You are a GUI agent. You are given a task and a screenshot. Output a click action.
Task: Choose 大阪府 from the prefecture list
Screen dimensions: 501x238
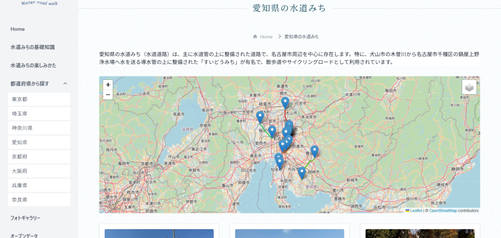[x=39, y=171]
